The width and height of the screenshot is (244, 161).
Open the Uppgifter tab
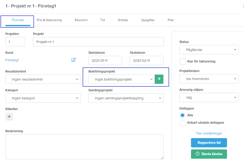pyautogui.click(x=148, y=20)
